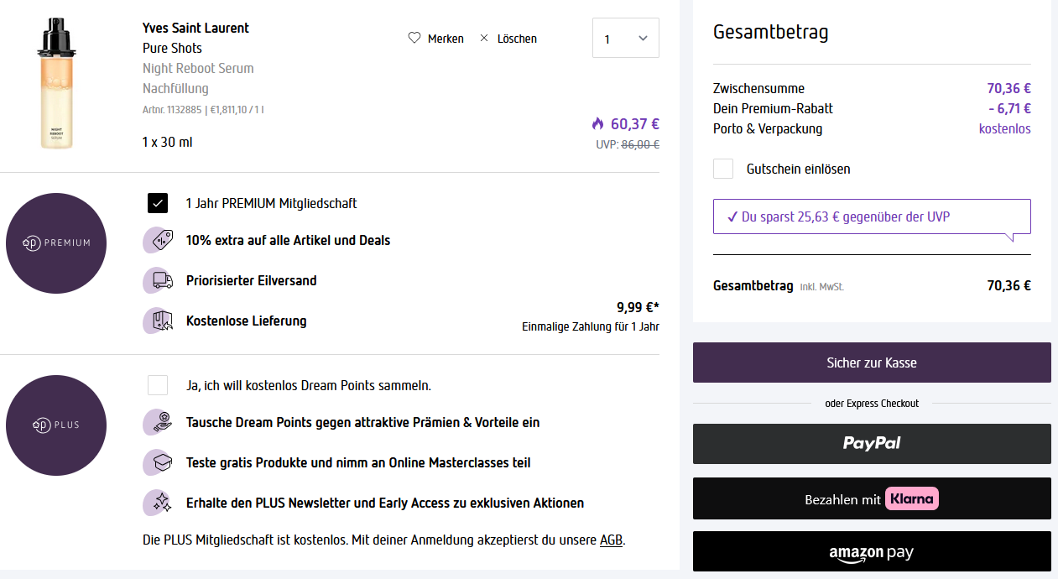Click the percent tag icon for 10% extra
Screen dimensions: 1058x579
(158, 240)
